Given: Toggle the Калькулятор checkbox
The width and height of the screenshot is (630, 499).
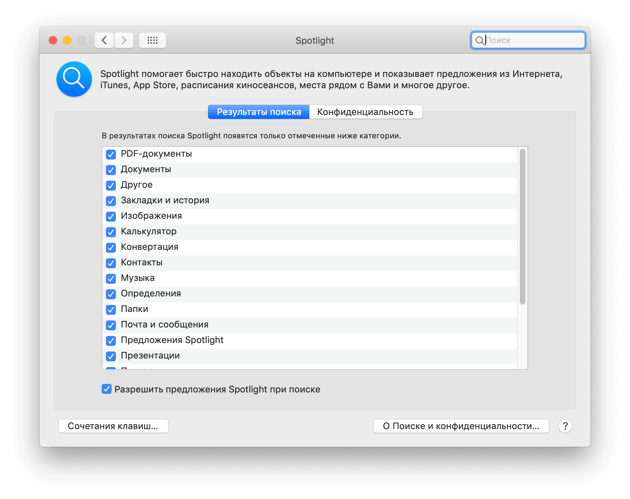Looking at the screenshot, I should (x=111, y=232).
